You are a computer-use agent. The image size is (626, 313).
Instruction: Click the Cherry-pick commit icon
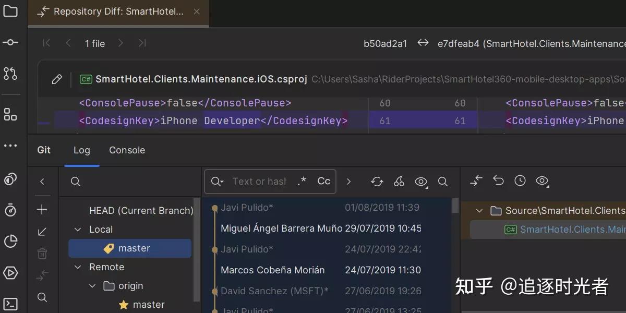[399, 181]
